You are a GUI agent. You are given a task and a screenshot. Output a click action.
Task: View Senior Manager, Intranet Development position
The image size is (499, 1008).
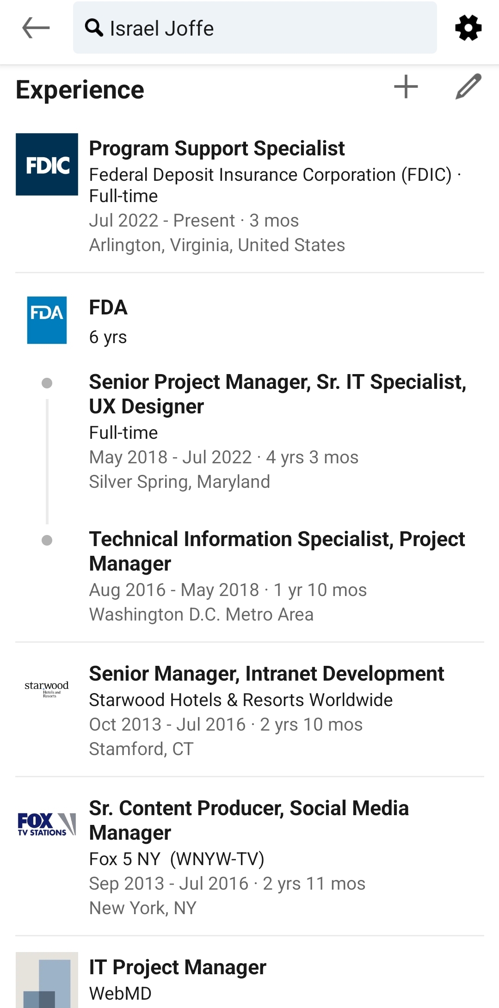point(266,674)
